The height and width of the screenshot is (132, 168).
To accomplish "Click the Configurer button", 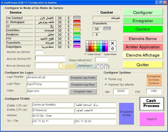I will click(x=143, y=12).
